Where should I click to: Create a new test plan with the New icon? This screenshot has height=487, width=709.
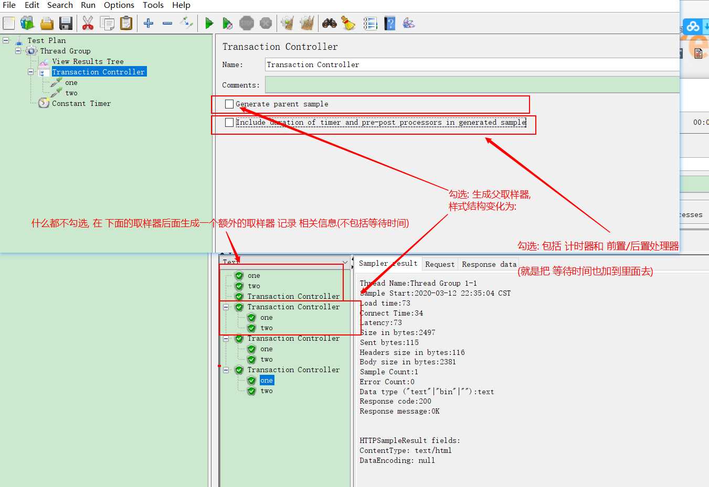9,23
